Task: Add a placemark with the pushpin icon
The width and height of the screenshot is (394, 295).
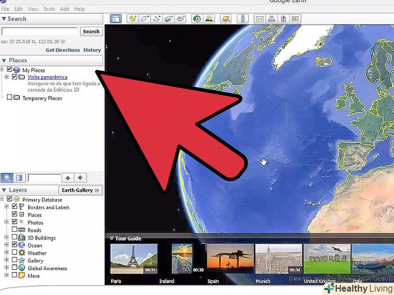Action: 133,19
